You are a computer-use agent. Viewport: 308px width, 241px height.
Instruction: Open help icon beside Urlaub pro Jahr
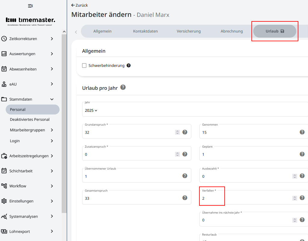(x=123, y=87)
